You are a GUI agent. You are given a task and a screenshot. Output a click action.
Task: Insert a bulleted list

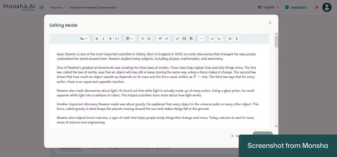[143, 39]
